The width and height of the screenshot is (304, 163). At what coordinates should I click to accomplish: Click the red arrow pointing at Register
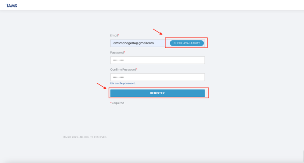coord(101,85)
